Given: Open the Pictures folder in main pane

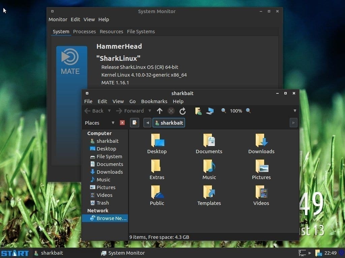Looking at the screenshot, I should pyautogui.click(x=261, y=169).
